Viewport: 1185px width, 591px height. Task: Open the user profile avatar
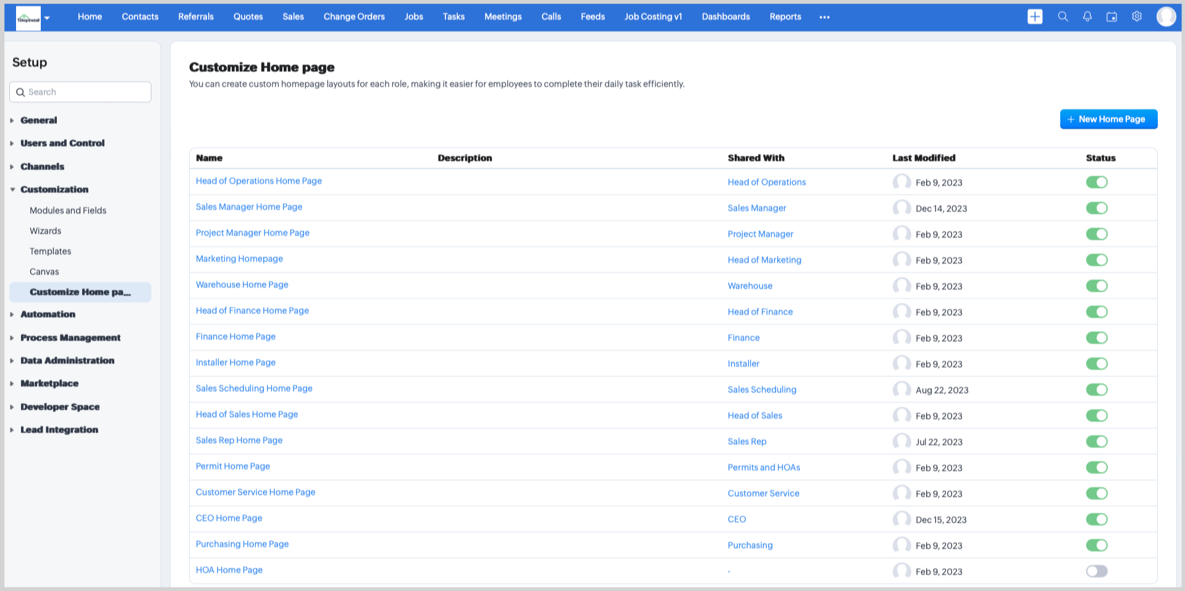(x=1166, y=17)
